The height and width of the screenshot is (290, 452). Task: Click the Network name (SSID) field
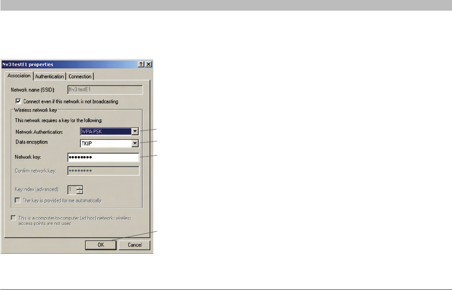(105, 90)
